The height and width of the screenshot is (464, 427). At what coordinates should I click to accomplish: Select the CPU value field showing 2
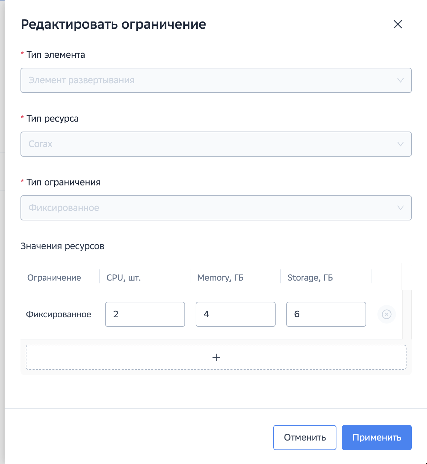145,314
